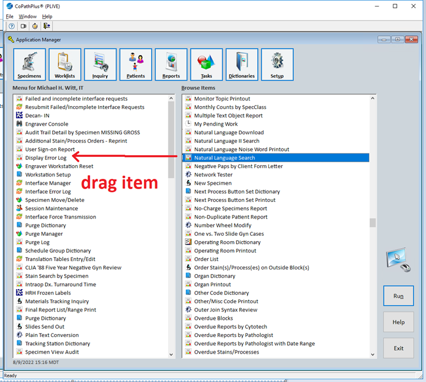Screen dimensions: 426x382
Task: Open the Reports module
Action: tap(171, 65)
